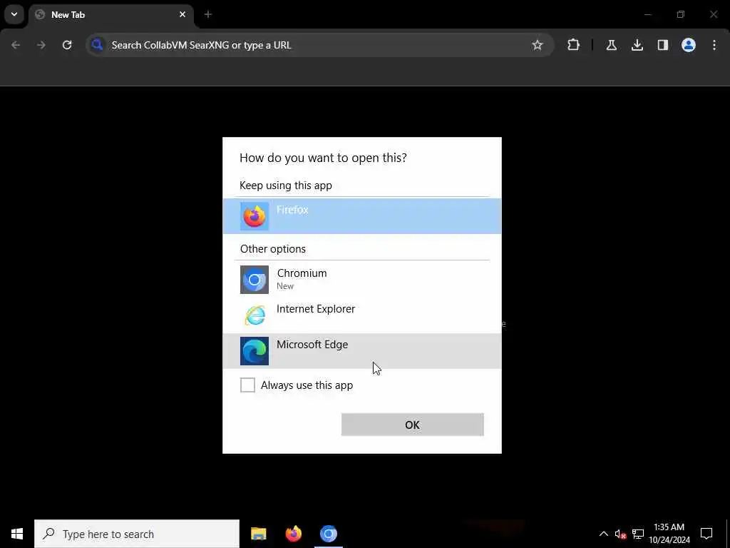
Task: Open the three-dot browser menu
Action: (714, 45)
